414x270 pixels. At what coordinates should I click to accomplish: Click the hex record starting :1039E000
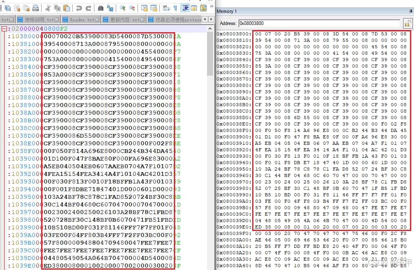point(94,265)
